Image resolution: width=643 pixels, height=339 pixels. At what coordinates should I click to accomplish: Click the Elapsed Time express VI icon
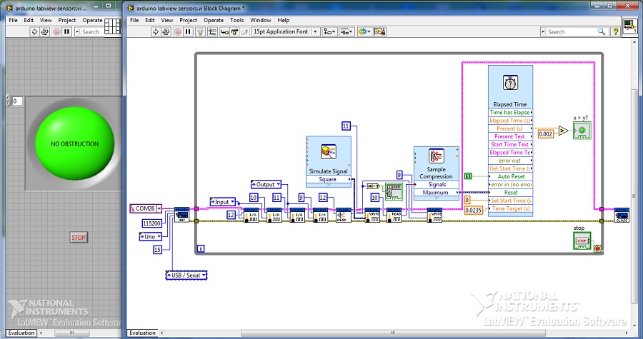click(x=510, y=84)
